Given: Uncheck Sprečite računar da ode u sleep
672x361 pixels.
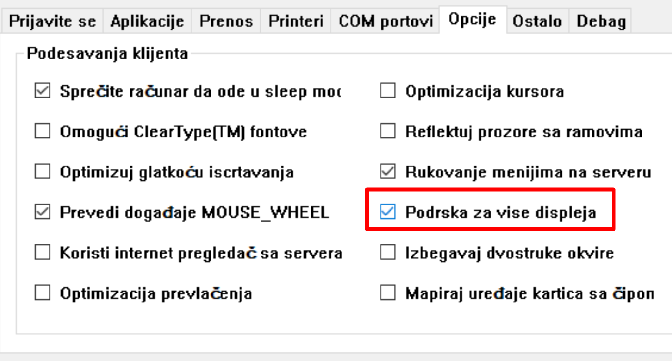Looking at the screenshot, I should coord(42,91).
